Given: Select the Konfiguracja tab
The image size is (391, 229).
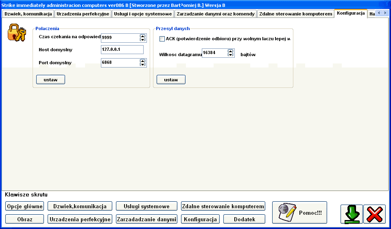Looking at the screenshot, I should click(351, 13).
